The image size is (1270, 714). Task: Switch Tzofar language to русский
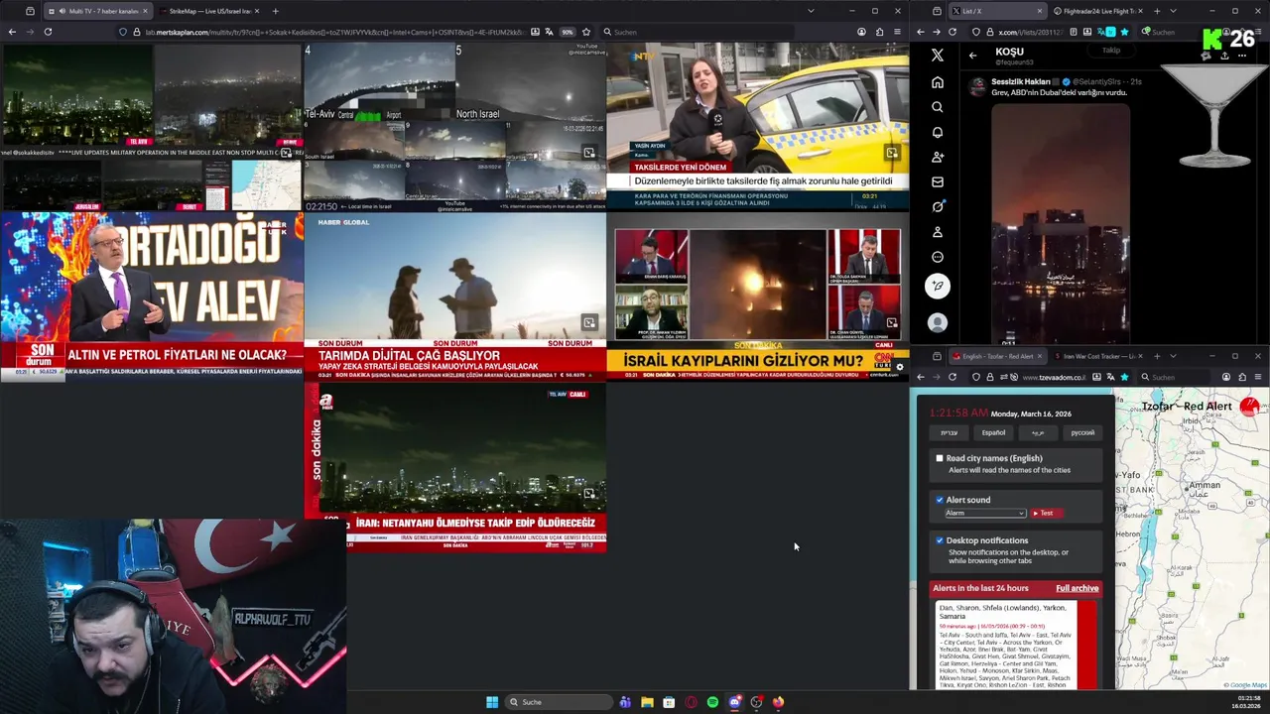coord(1082,432)
